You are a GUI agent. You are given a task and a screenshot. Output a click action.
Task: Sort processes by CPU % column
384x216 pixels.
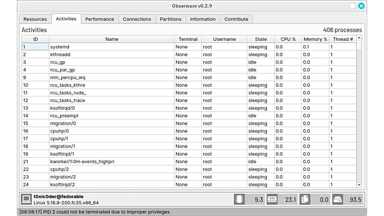pos(287,39)
